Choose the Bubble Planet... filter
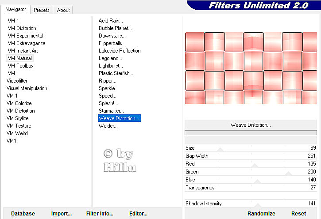This screenshot has width=321, height=219. click(x=115, y=28)
